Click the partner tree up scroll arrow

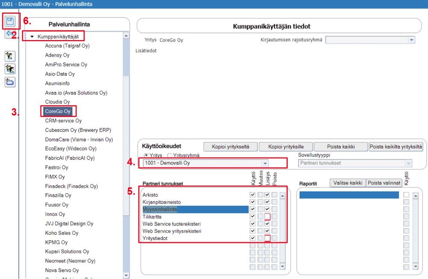126,36
